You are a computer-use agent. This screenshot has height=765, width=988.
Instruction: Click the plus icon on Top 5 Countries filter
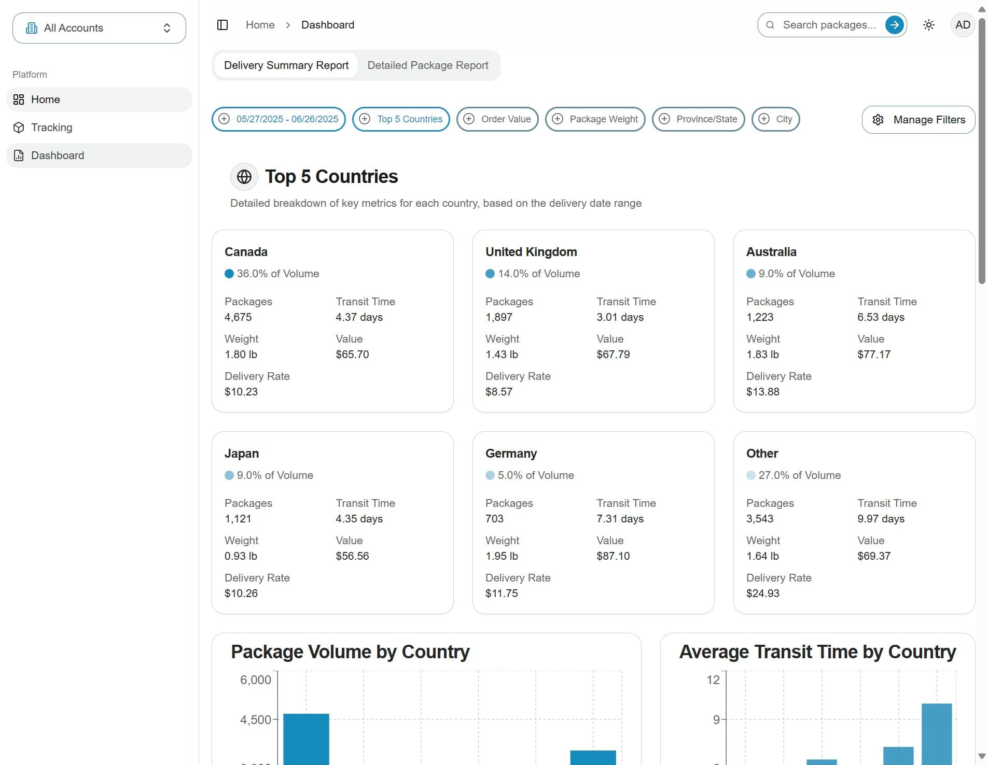[x=365, y=119]
